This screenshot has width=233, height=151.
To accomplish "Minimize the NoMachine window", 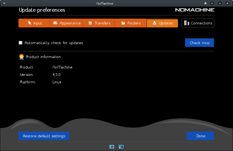I will (x=212, y=3).
